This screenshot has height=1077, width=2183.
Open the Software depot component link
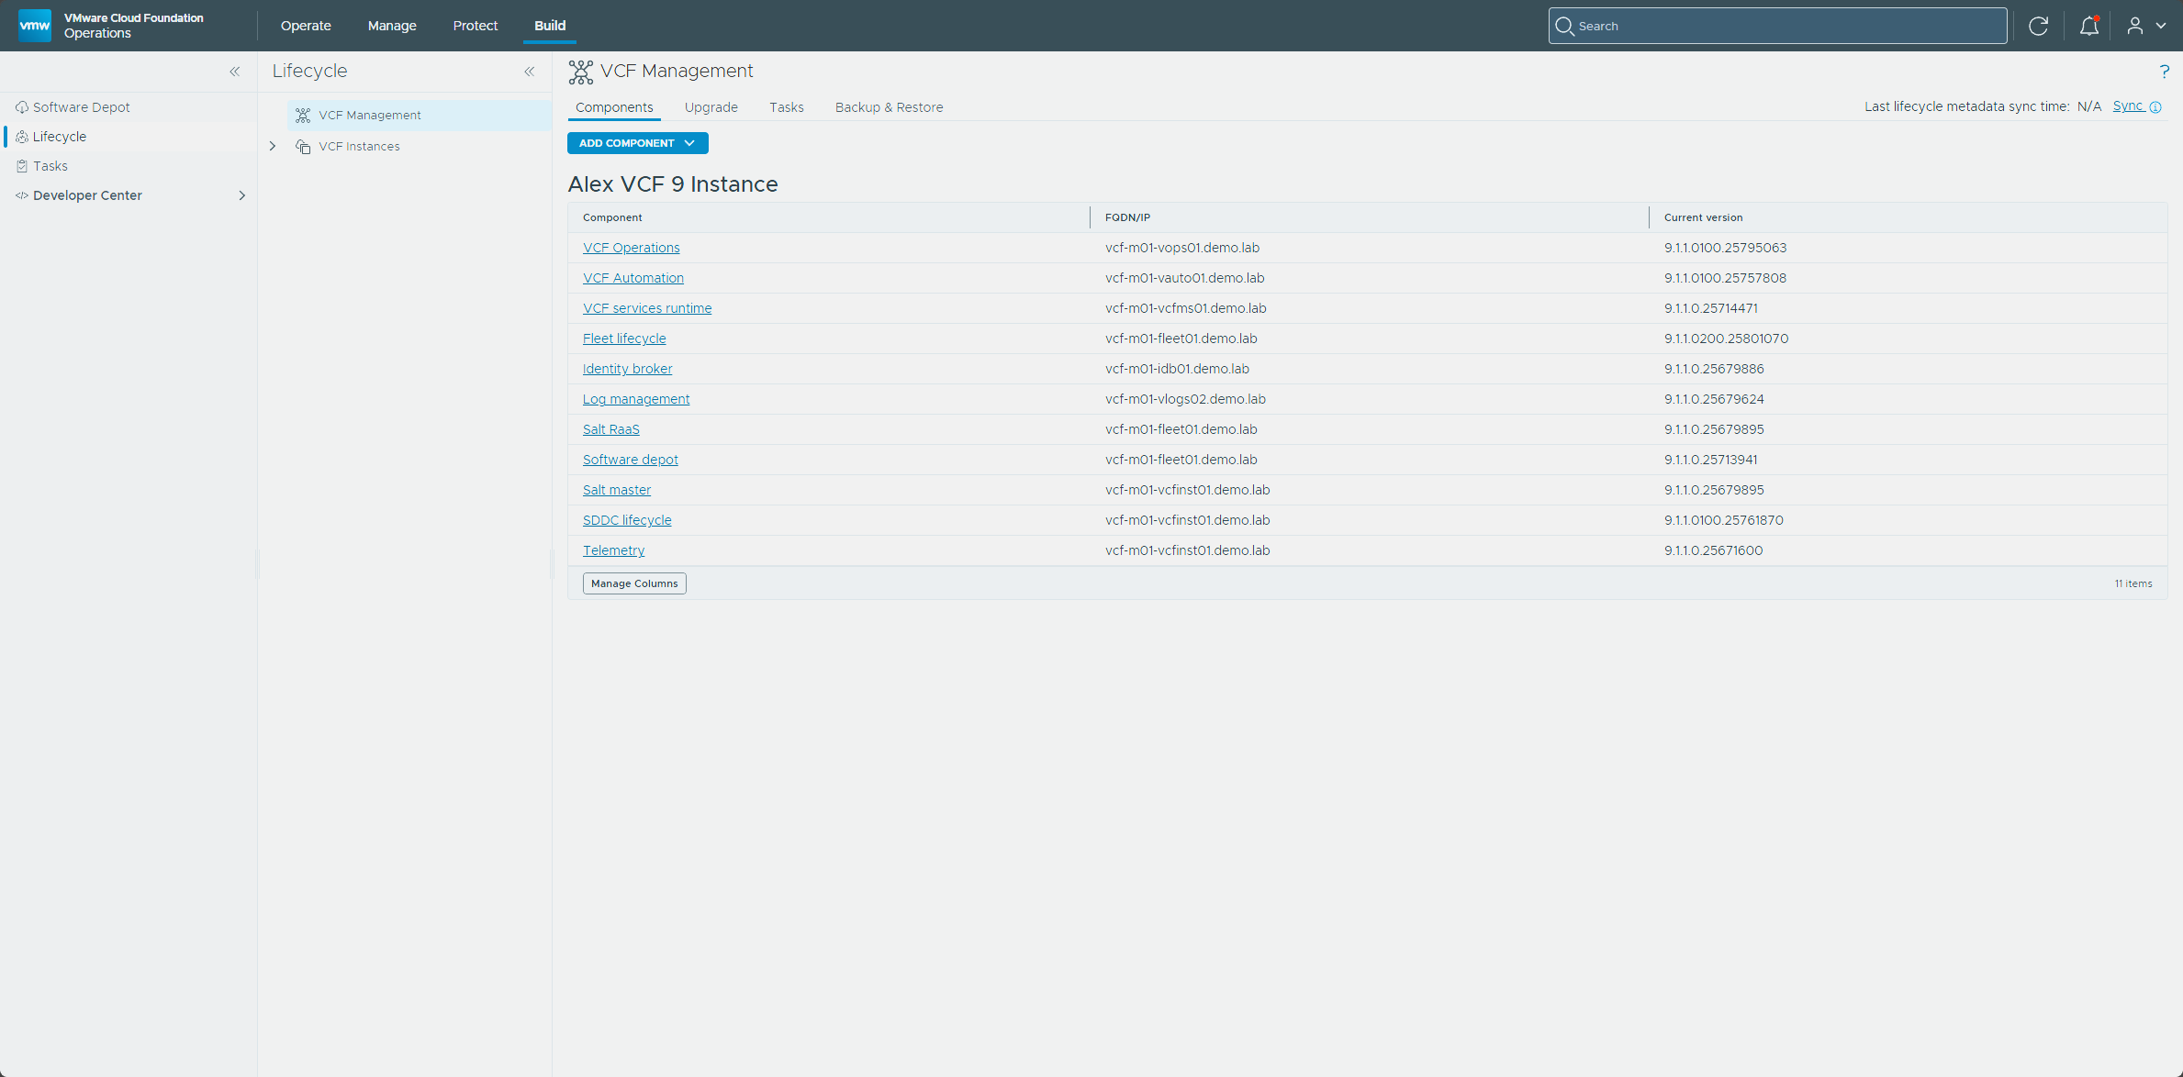[630, 460]
